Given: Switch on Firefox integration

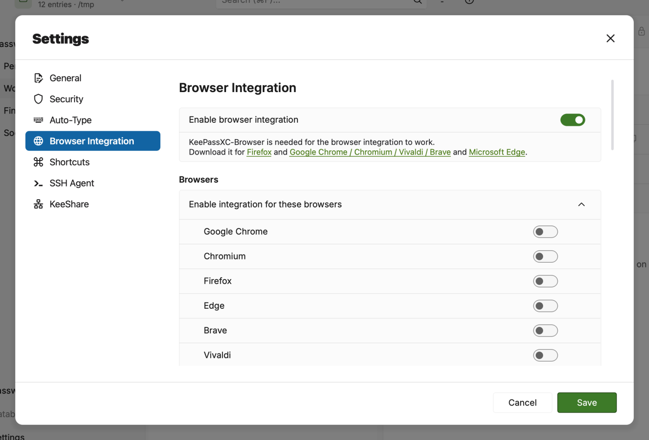Looking at the screenshot, I should click(545, 281).
